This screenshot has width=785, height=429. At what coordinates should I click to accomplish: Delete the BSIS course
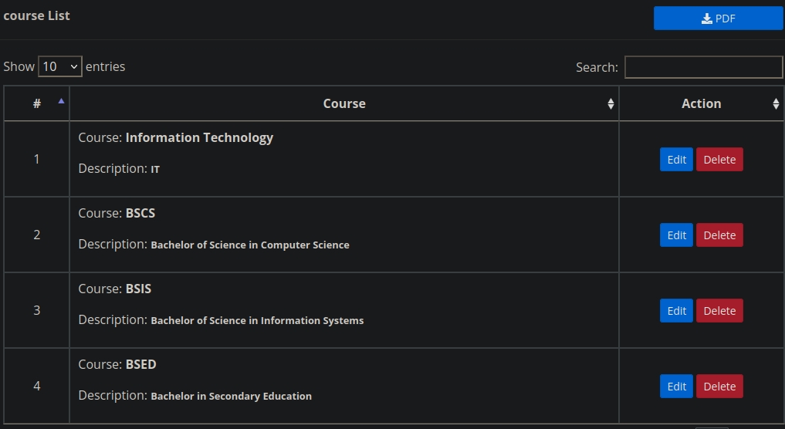[x=719, y=311]
